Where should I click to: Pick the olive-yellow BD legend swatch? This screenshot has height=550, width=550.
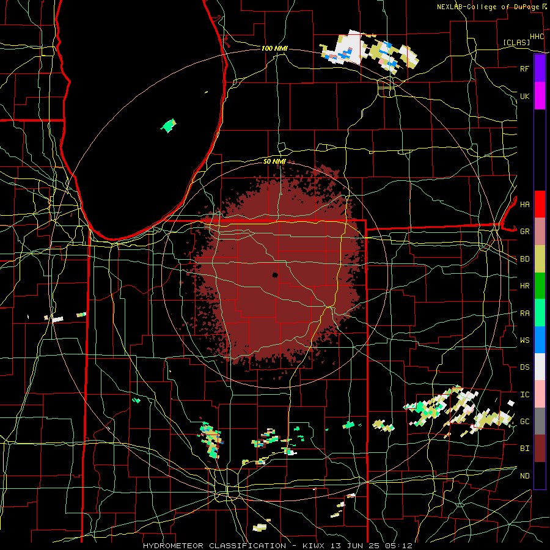tap(540, 259)
